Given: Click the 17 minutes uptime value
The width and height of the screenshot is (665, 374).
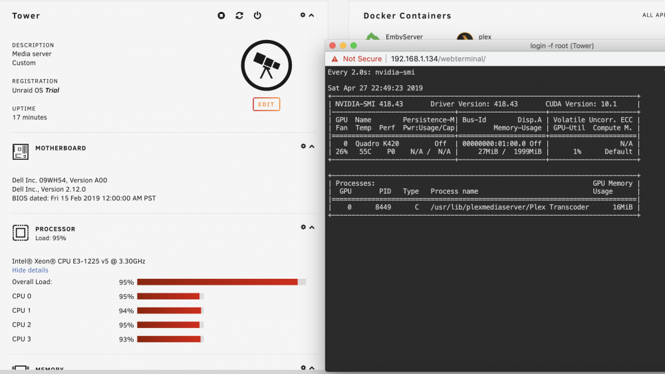Looking at the screenshot, I should (29, 117).
